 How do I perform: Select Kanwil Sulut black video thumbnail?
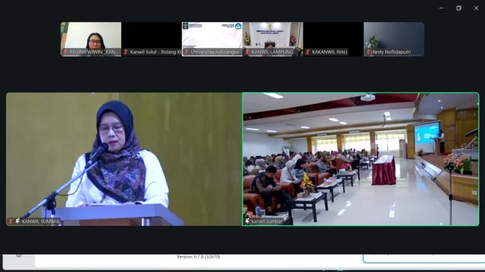point(151,39)
